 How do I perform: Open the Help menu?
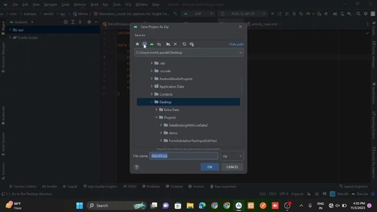(x=156, y=5)
